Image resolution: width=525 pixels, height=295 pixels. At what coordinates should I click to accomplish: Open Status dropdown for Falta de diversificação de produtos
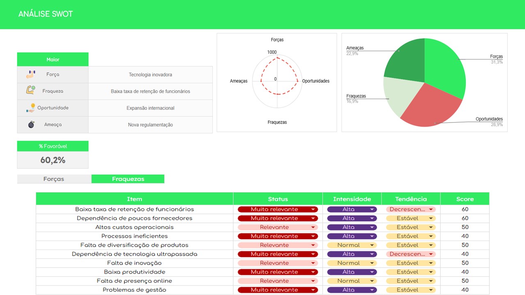[278, 245]
